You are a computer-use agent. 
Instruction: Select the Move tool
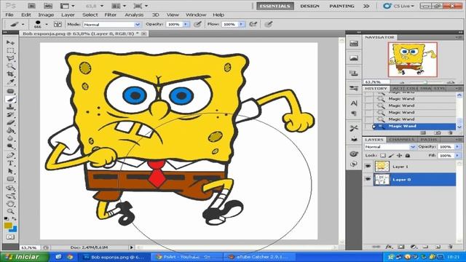coord(10,43)
